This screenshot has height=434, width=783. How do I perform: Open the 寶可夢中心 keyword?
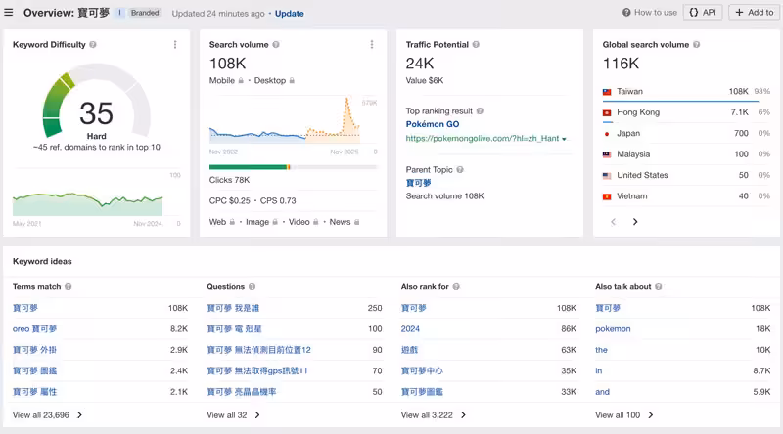pos(422,371)
